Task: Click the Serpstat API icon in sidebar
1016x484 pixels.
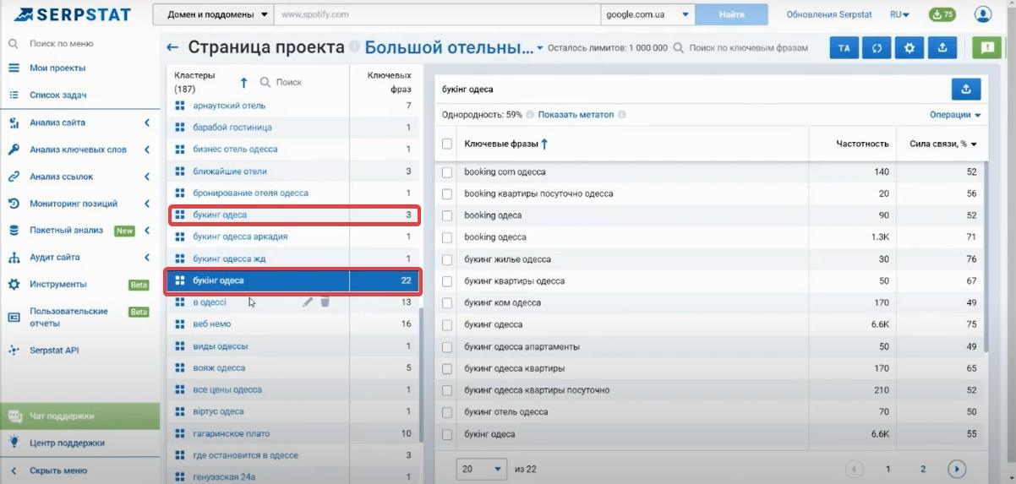Action: (14, 350)
